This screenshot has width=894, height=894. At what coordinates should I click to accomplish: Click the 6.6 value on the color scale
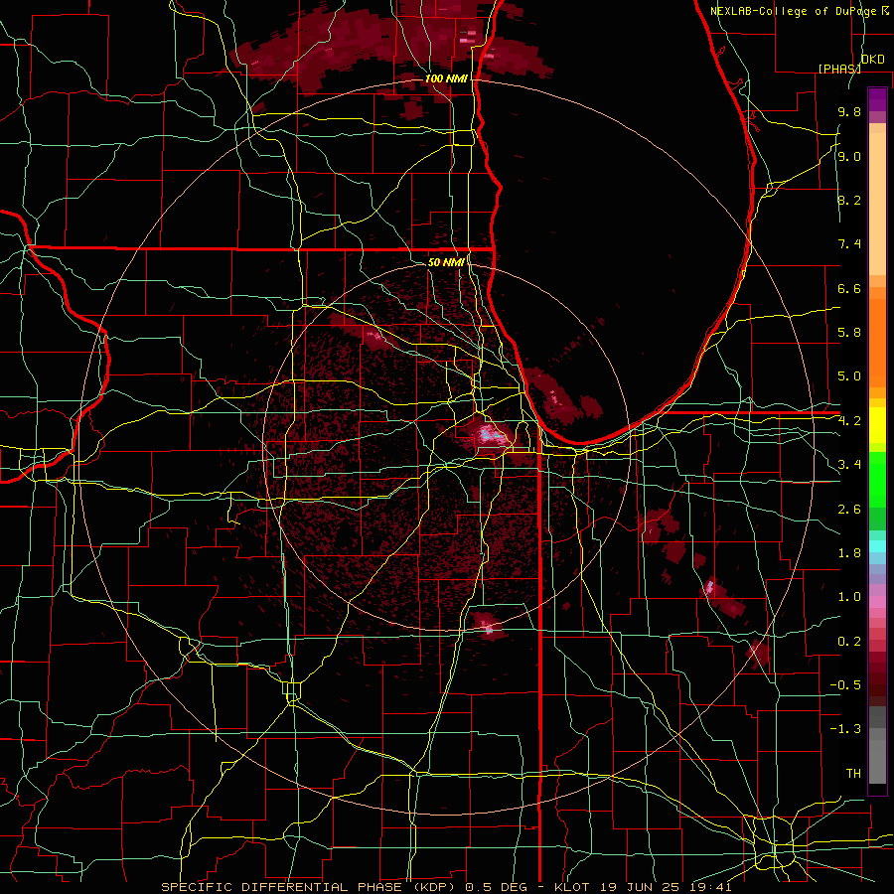pyautogui.click(x=849, y=288)
